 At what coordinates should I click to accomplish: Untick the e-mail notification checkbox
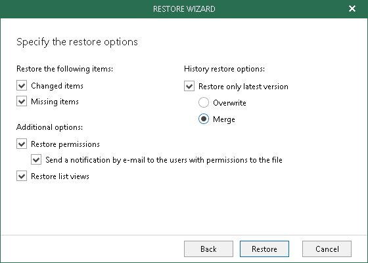pyautogui.click(x=36, y=160)
